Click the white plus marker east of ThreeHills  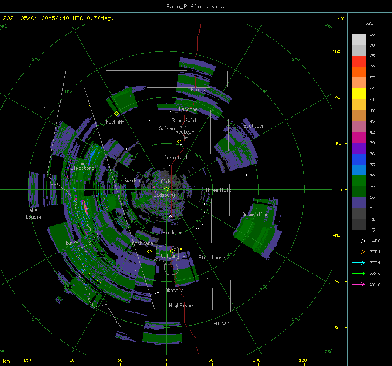[246, 175]
